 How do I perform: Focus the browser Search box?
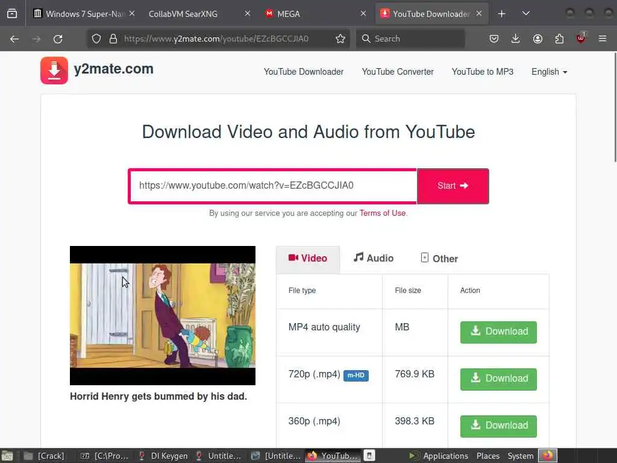click(x=411, y=39)
